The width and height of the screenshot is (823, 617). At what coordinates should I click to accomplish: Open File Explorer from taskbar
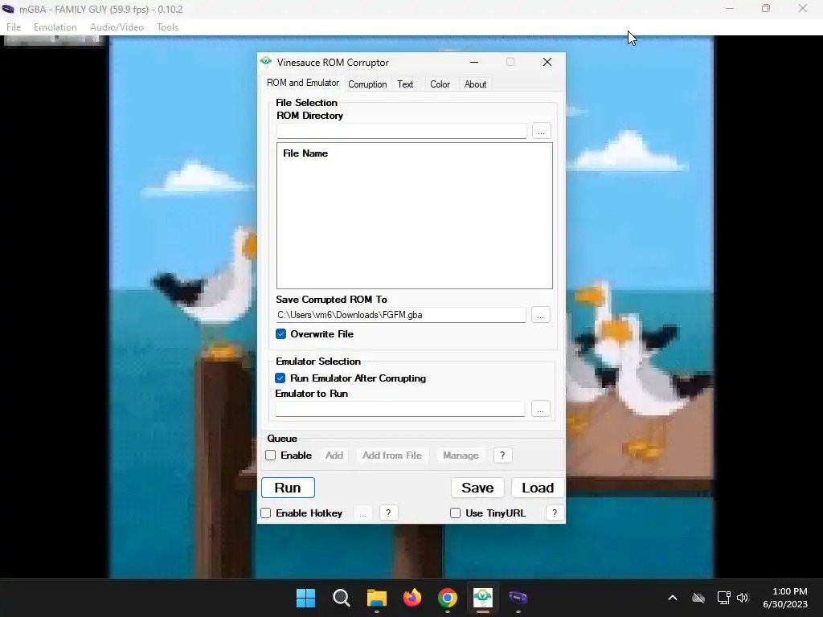point(376,598)
